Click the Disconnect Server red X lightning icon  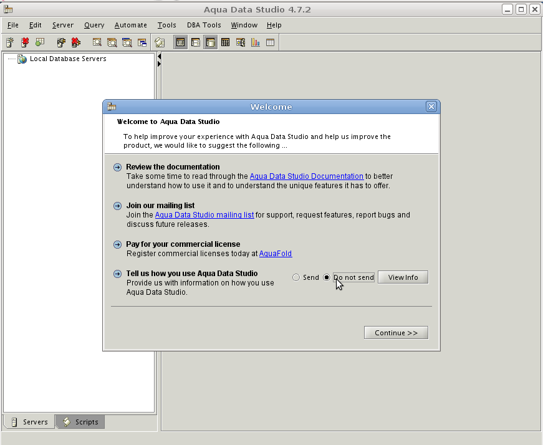pyautogui.click(x=76, y=42)
